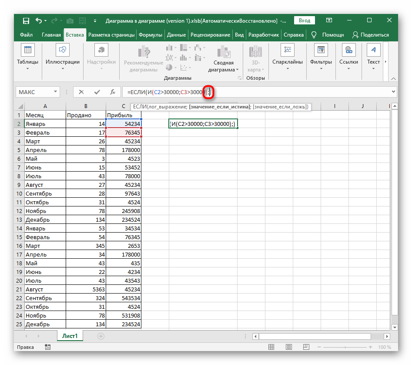Click the Вход sign-in button
The image size is (412, 365).
[304, 20]
